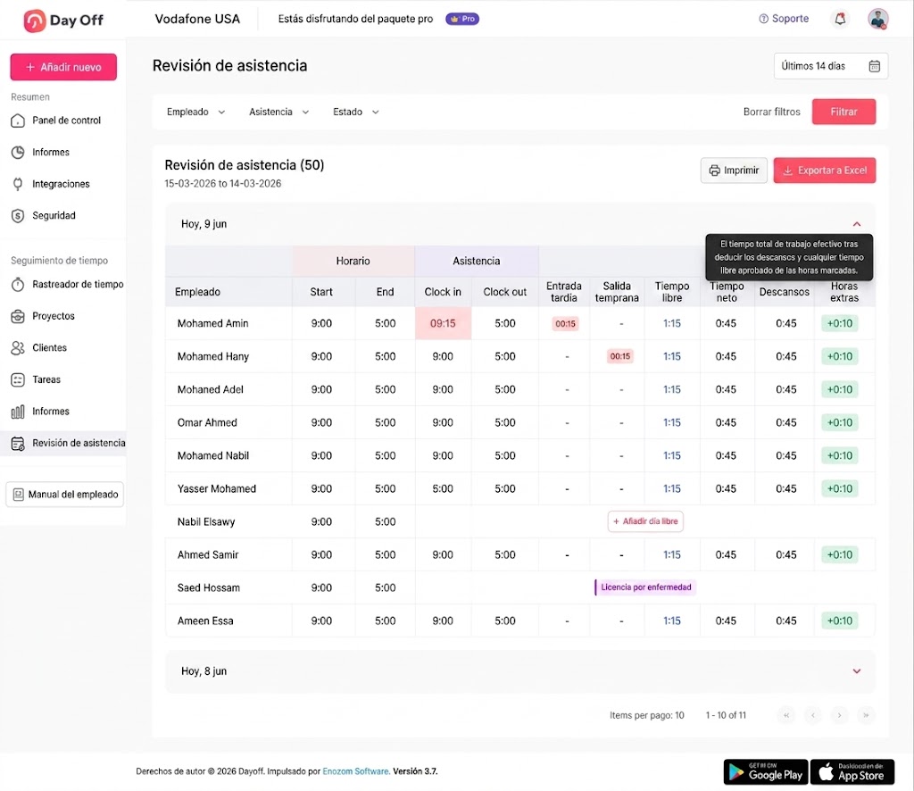914x791 pixels.
Task: Open the Estado filter dropdown
Action: click(355, 112)
